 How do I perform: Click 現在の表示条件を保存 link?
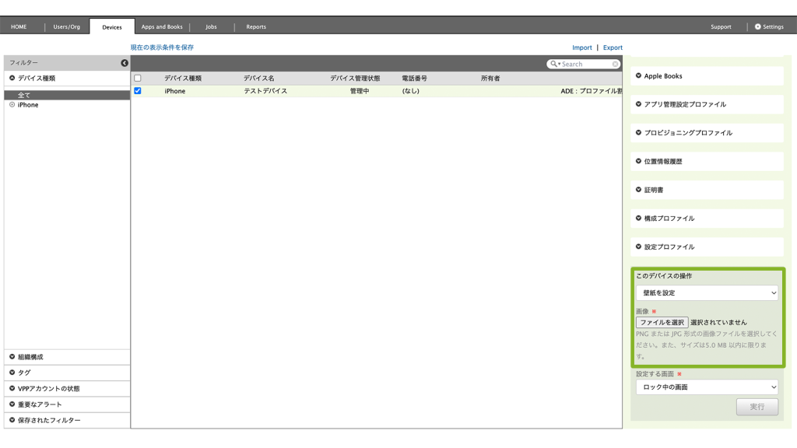coord(162,47)
